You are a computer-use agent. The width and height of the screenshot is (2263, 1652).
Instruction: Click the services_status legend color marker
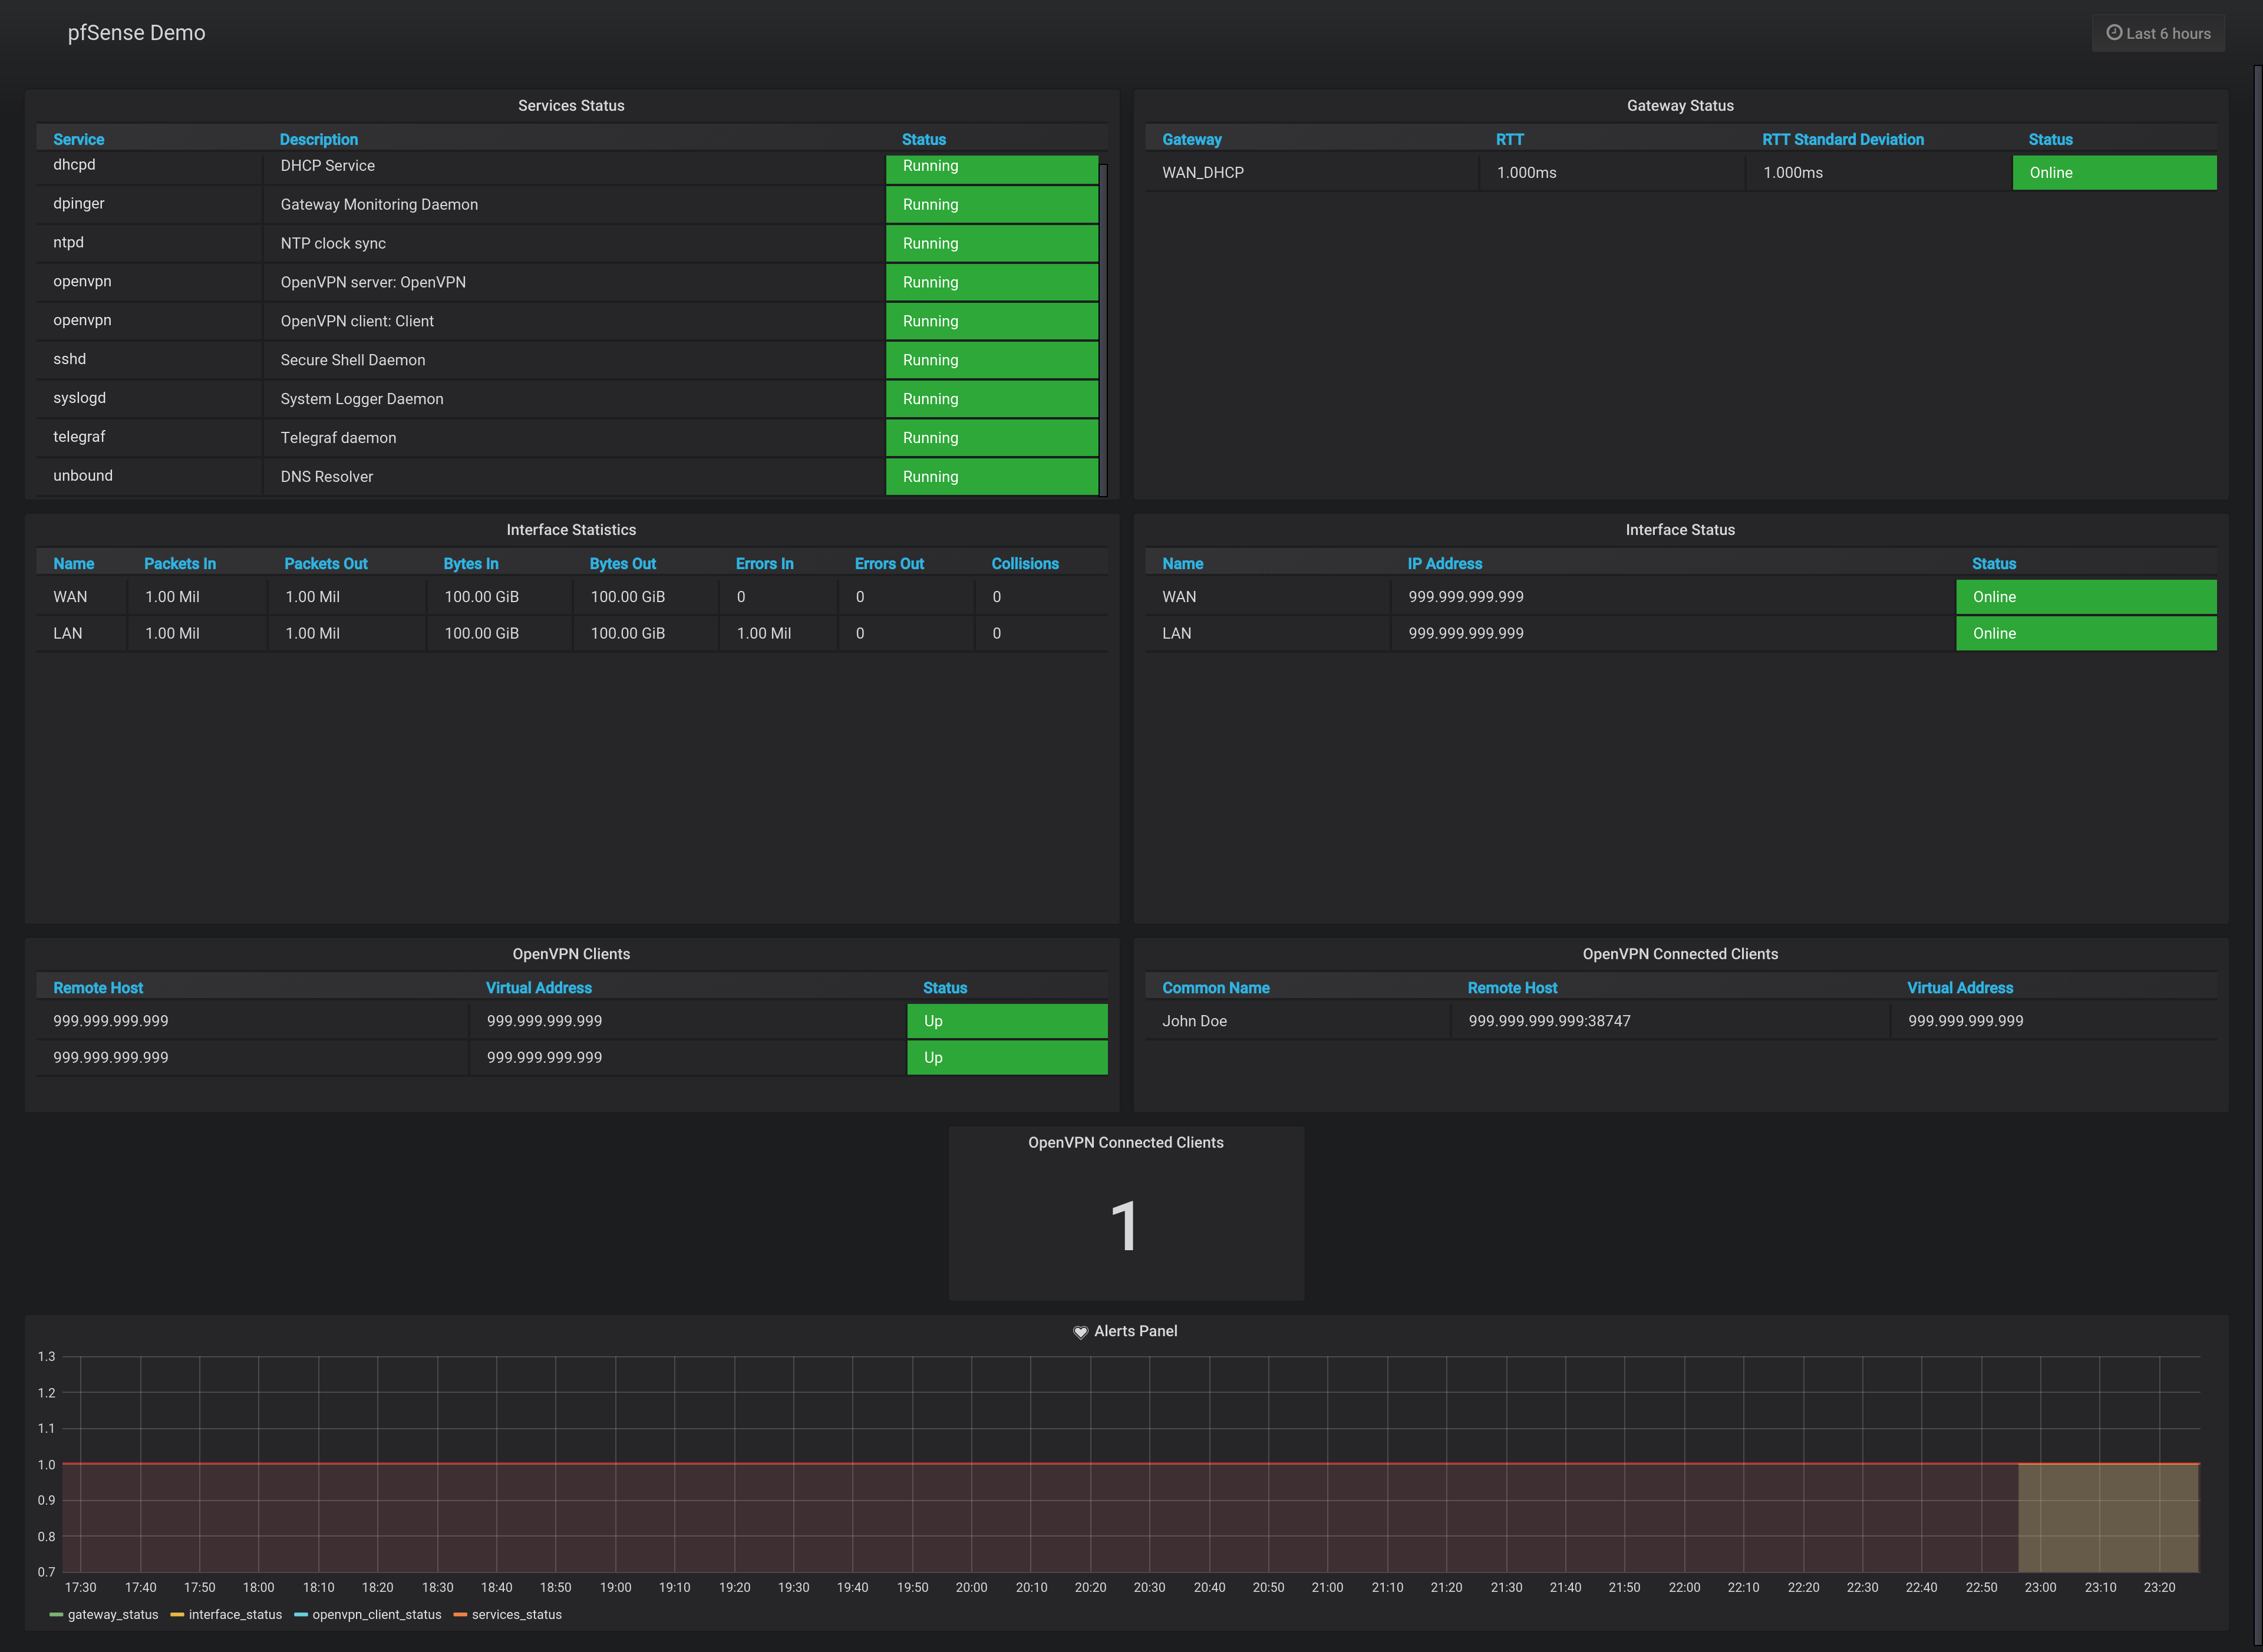460,1615
